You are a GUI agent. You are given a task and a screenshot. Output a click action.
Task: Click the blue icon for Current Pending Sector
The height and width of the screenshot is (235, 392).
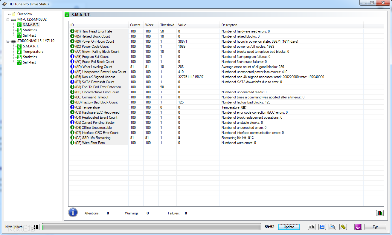click(x=72, y=122)
